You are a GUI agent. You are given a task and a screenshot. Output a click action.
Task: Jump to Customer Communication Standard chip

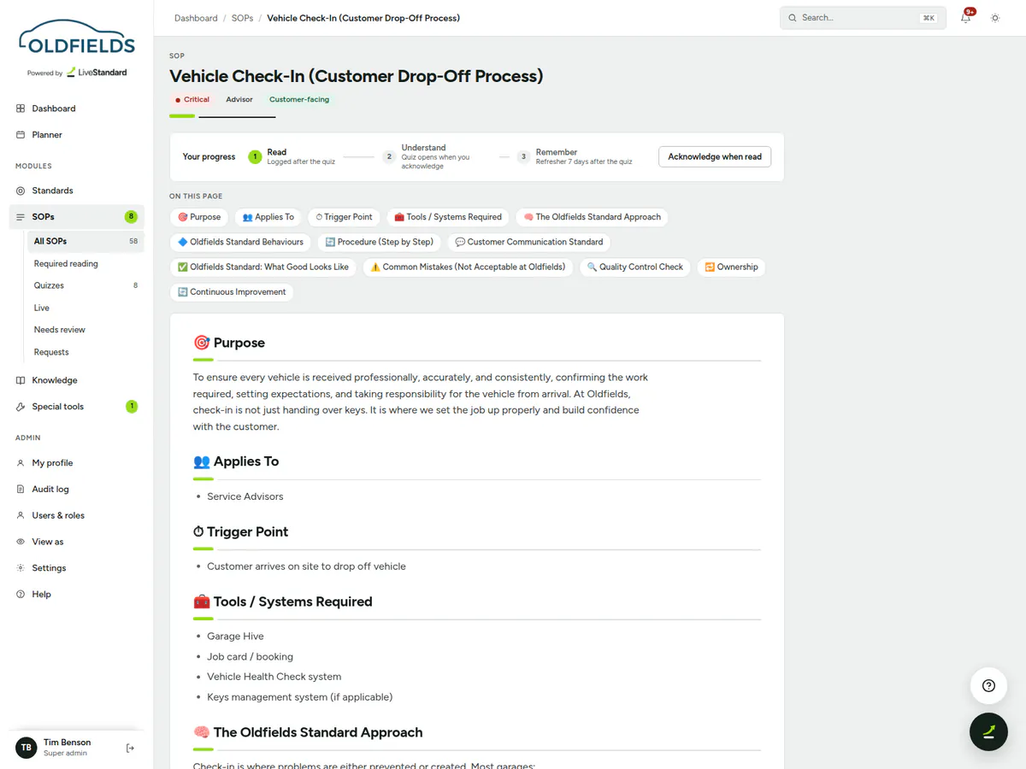click(x=529, y=242)
